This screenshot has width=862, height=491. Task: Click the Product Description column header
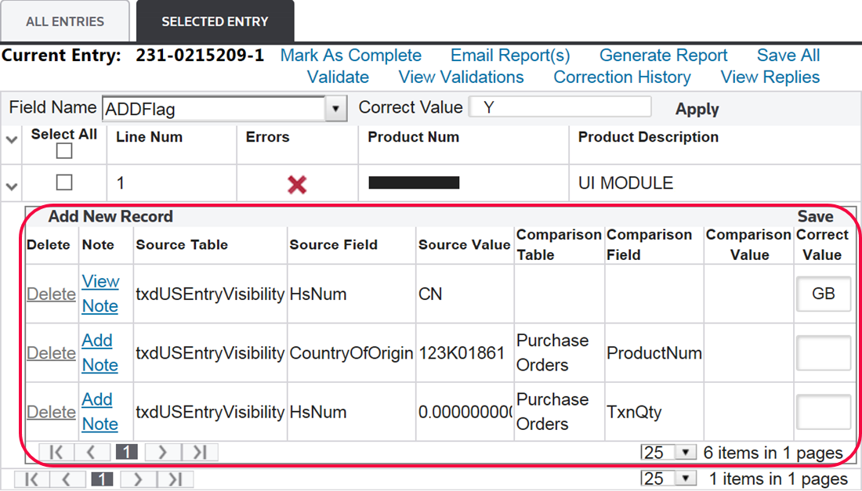coord(648,137)
